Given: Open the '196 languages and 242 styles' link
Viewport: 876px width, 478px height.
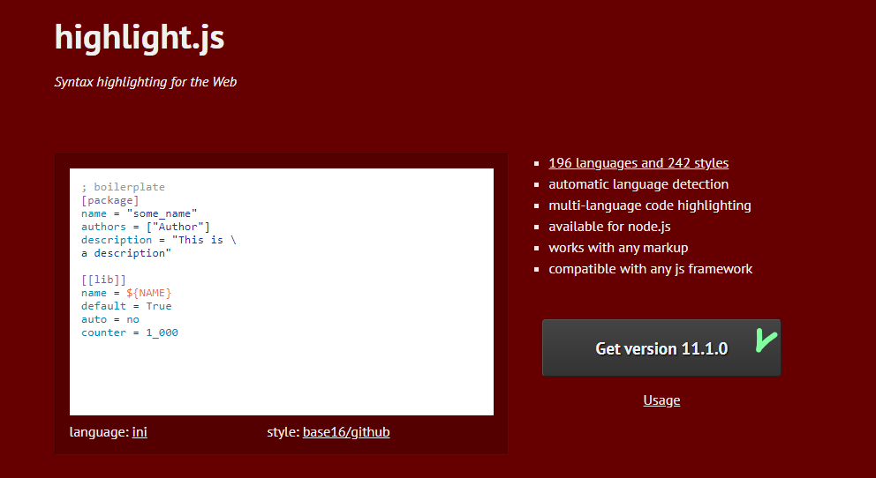Looking at the screenshot, I should point(638,163).
